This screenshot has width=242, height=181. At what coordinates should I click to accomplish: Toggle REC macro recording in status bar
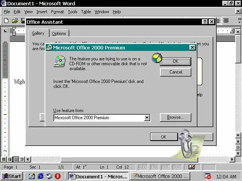[143, 167]
